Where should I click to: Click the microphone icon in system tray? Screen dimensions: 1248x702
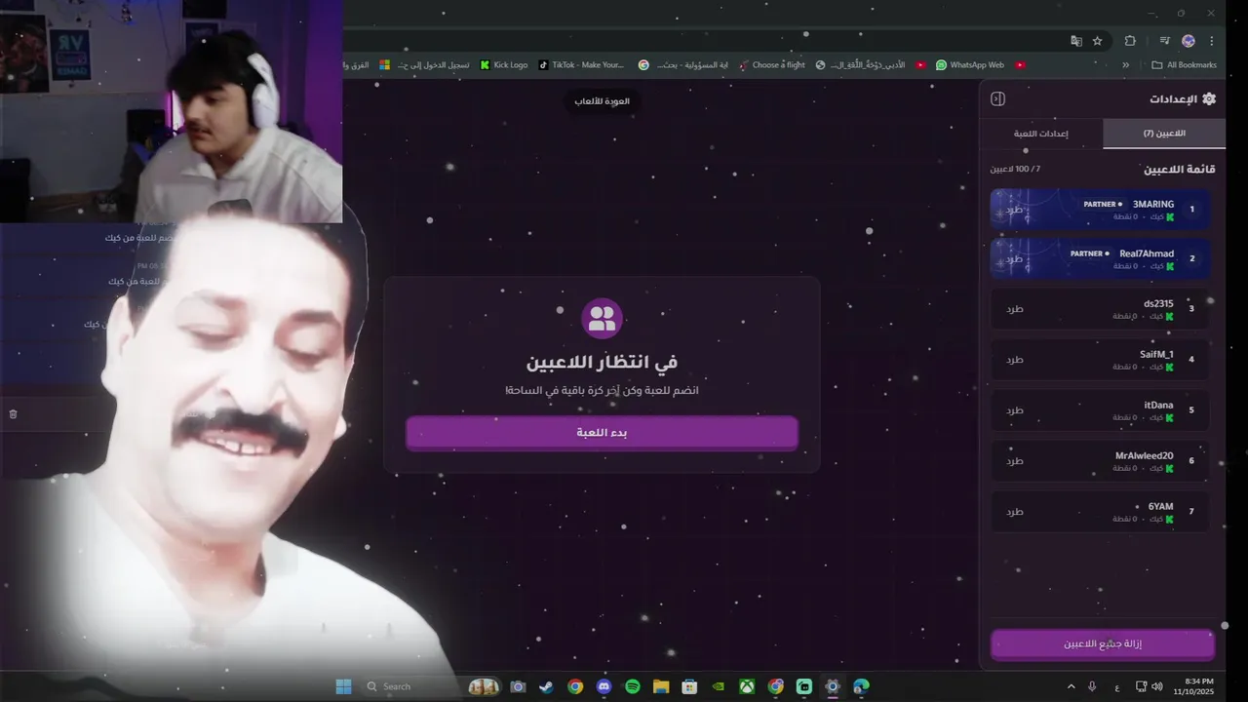coord(1092,687)
